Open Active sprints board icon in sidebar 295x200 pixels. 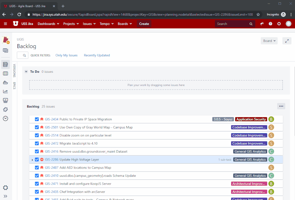pyautogui.click(x=5, y=73)
